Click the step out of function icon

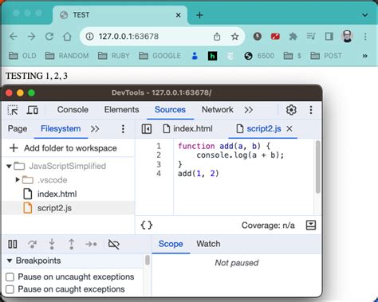[72, 244]
